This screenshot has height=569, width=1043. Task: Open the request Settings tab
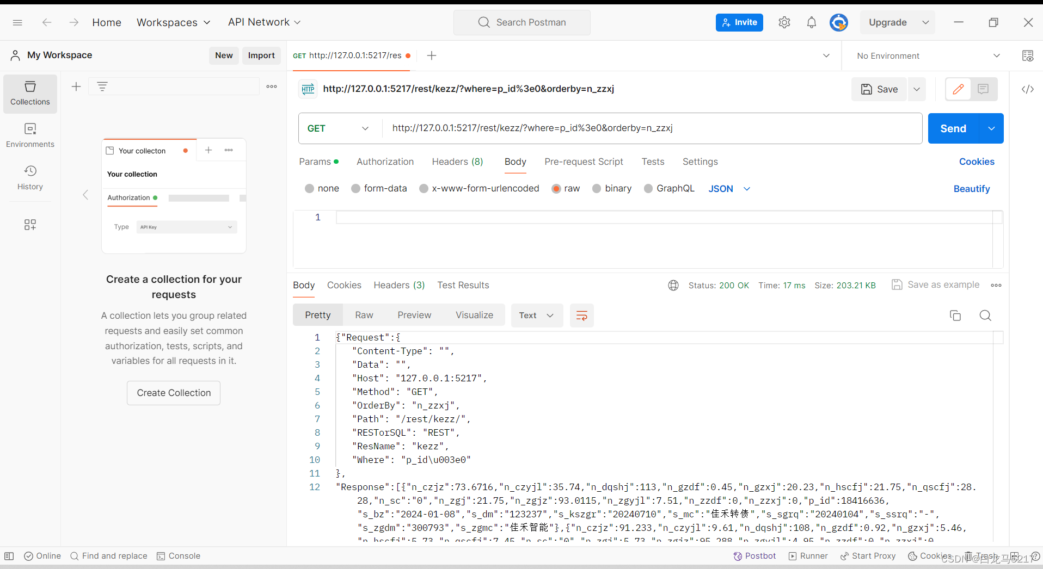700,162
